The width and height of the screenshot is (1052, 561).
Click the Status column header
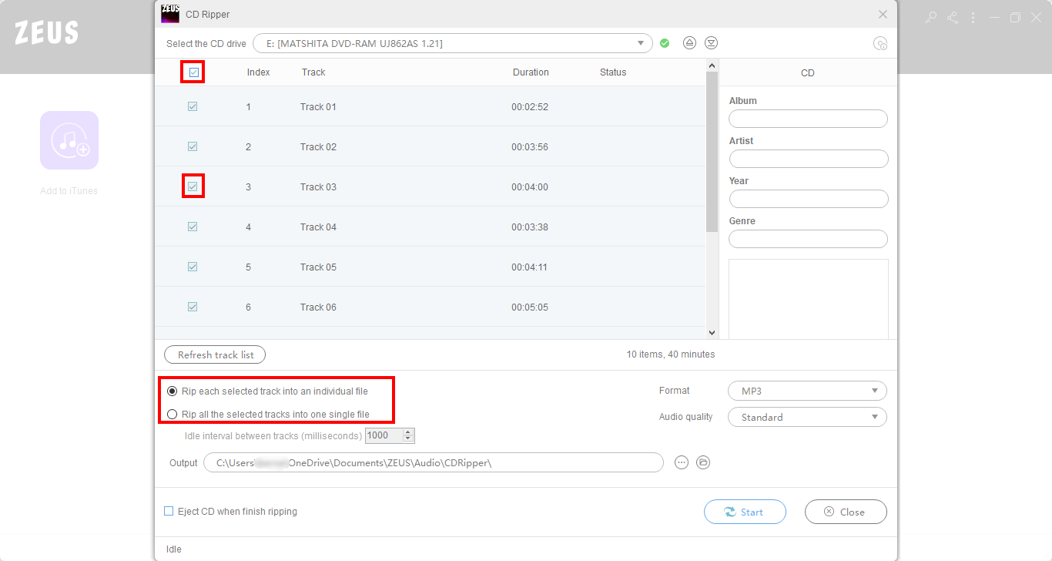click(x=613, y=72)
